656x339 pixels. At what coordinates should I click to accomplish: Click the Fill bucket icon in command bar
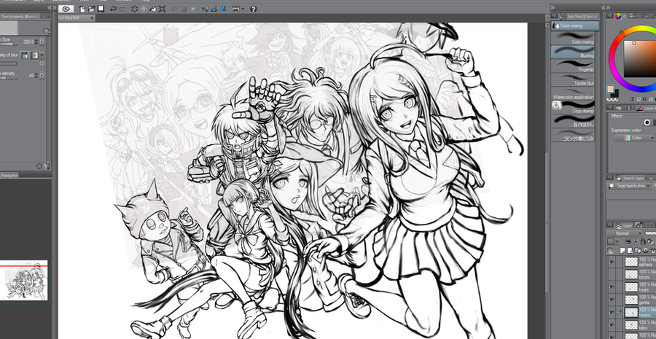153,9
